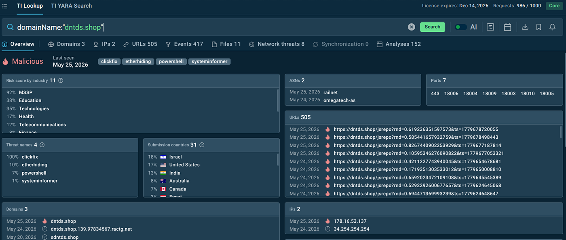The image size is (566, 240).
Task: Click the India flag icon
Action: (163, 173)
